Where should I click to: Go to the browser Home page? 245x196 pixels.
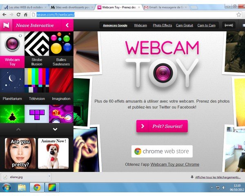(x=26, y=15)
